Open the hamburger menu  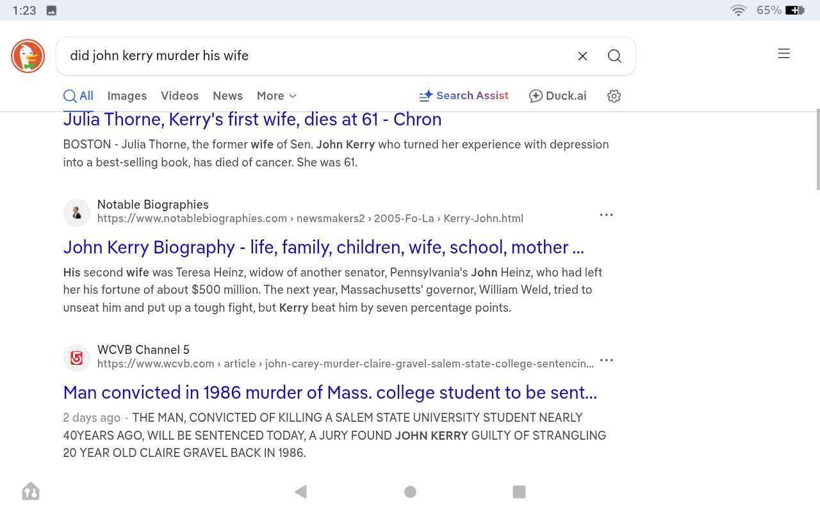[783, 54]
